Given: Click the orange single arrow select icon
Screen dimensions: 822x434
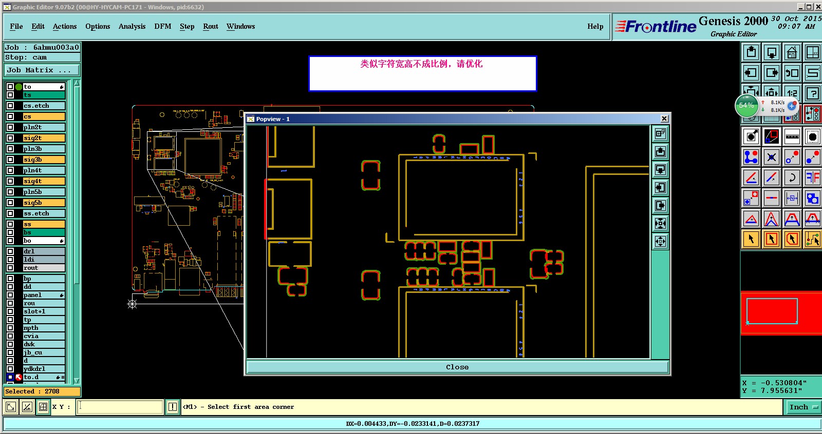Looking at the screenshot, I should coord(751,239).
